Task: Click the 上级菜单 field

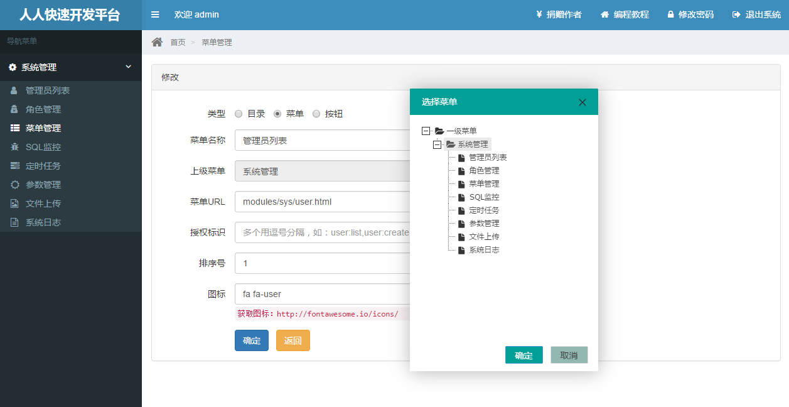Action: tap(323, 171)
